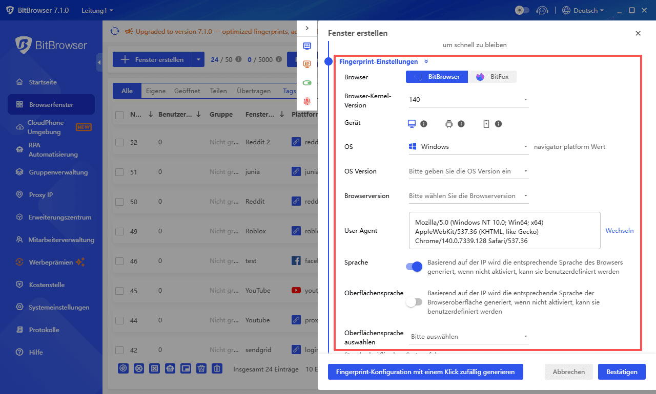Image resolution: width=656 pixels, height=394 pixels.
Task: Open the Deutsch language menu
Action: pyautogui.click(x=583, y=10)
